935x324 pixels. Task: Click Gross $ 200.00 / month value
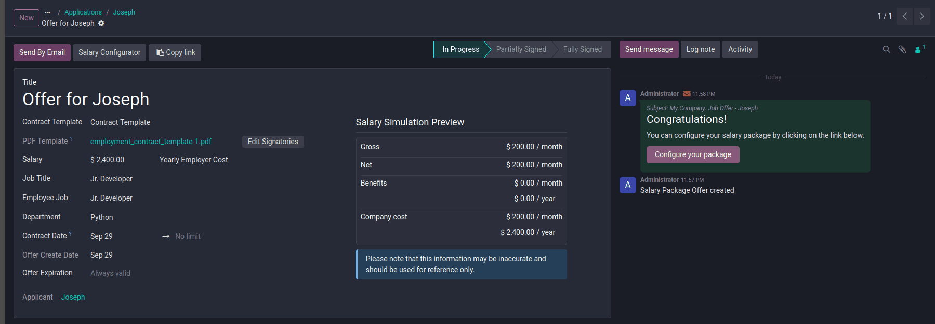(x=534, y=147)
